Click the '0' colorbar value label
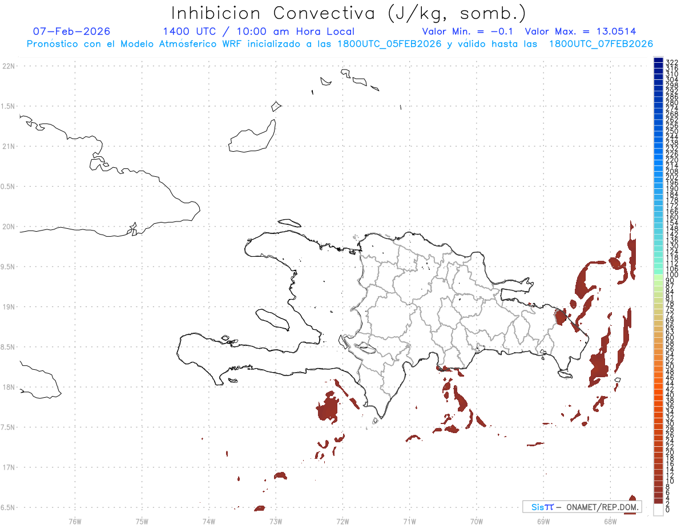The image size is (685, 529). pyautogui.click(x=668, y=509)
